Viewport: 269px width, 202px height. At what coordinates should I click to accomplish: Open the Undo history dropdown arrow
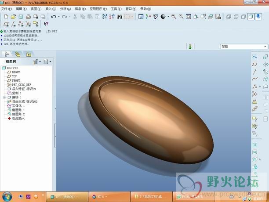pyautogui.click(x=59, y=16)
